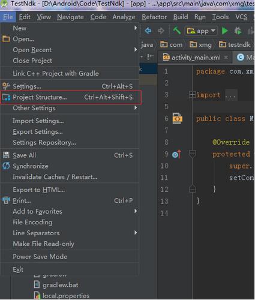
Task: Click the Save All disk icon
Action: point(6,155)
